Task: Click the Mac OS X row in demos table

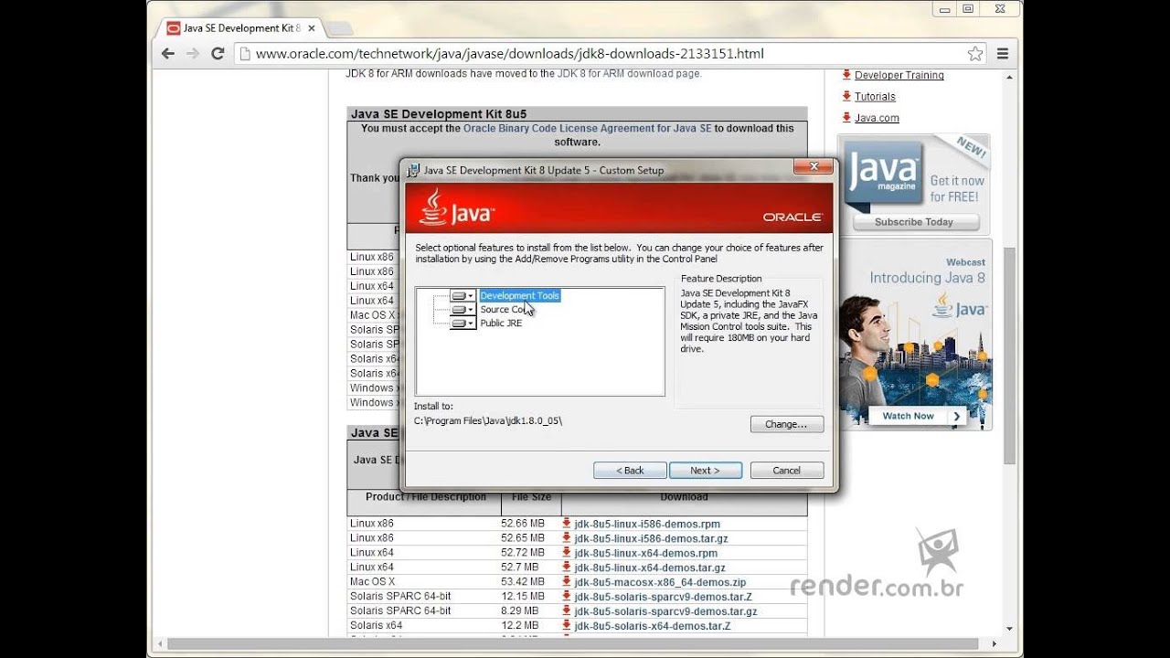Action: pyautogui.click(x=577, y=582)
